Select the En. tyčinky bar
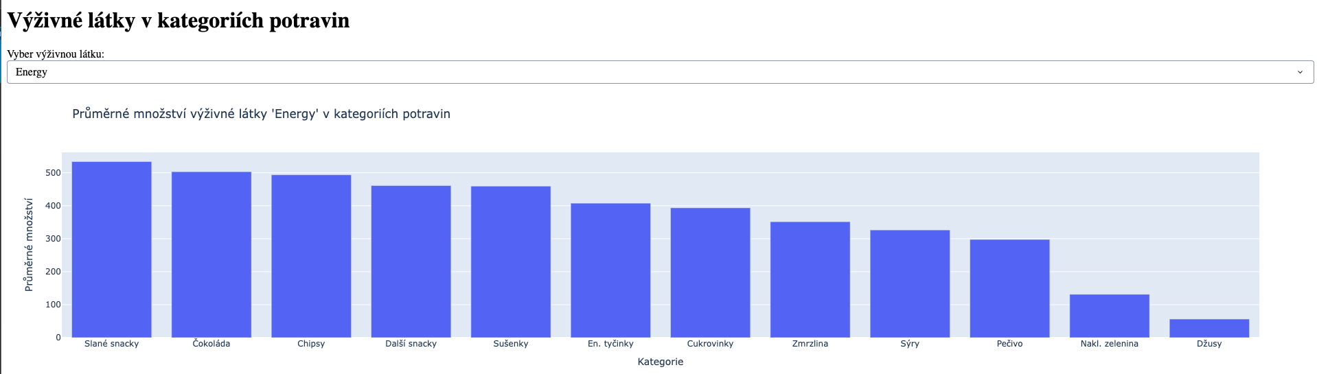This screenshot has height=374, width=1317. 610,270
